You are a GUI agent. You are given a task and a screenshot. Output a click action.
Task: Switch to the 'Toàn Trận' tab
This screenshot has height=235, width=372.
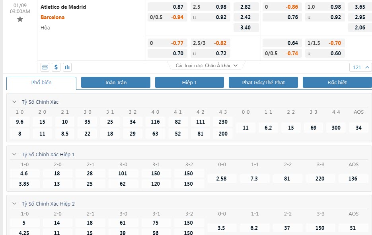(x=115, y=82)
